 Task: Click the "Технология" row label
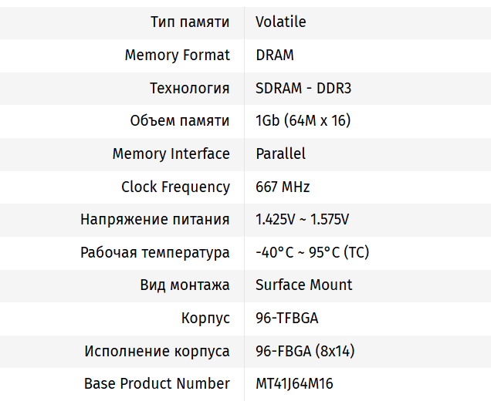[189, 88]
